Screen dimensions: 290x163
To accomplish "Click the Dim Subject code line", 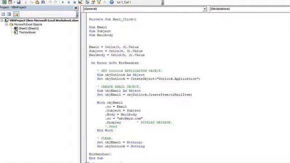I will coord(100,31).
